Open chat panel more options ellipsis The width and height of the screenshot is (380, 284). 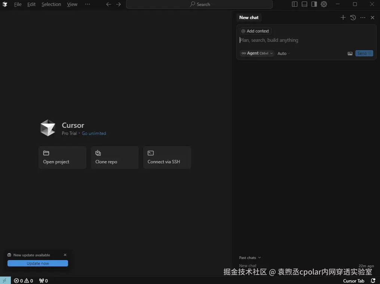point(362,18)
